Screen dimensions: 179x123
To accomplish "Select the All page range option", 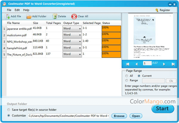I will pyautogui.click(x=127, y=76).
